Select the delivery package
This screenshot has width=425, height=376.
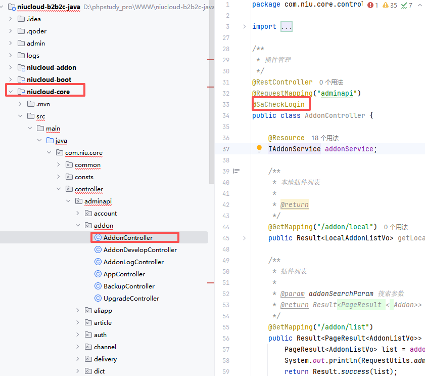105,359
